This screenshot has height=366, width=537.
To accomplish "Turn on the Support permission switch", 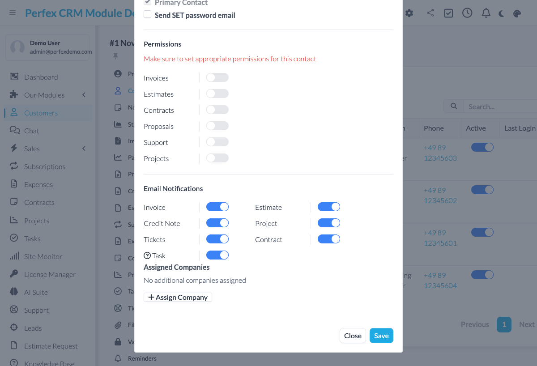I will (x=217, y=142).
